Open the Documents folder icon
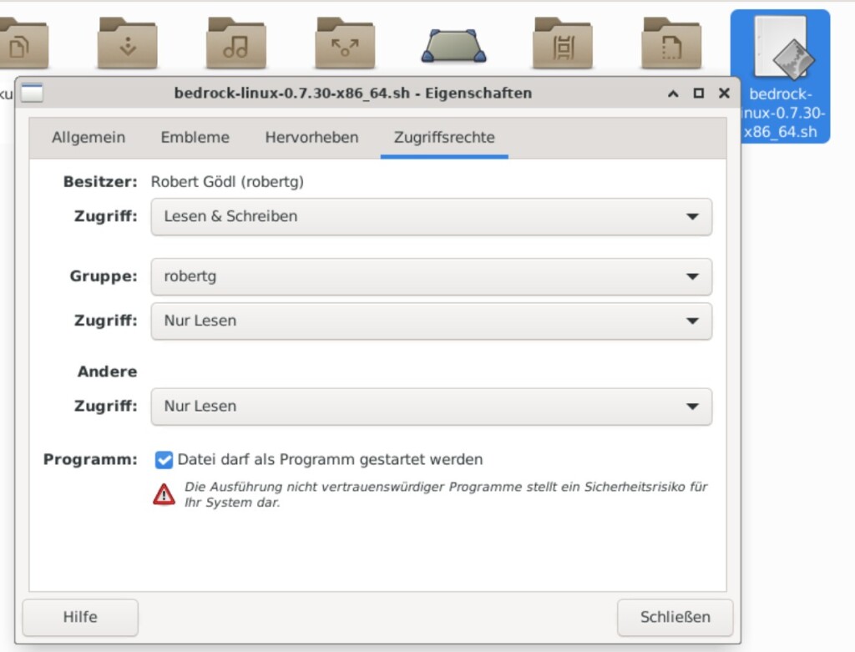 click(23, 43)
